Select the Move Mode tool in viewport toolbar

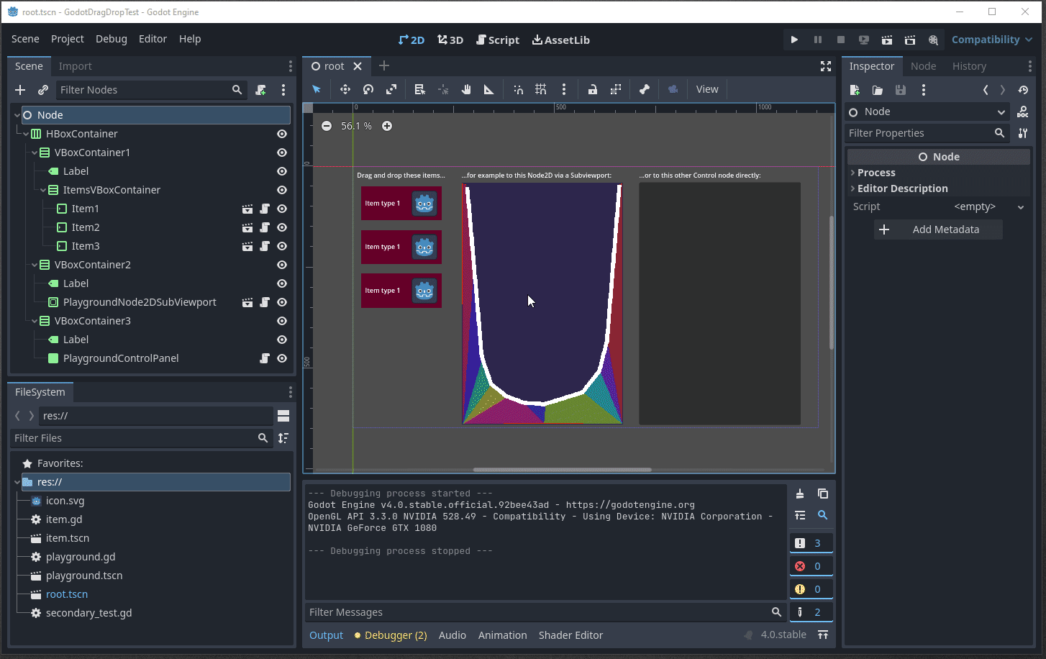coord(345,89)
